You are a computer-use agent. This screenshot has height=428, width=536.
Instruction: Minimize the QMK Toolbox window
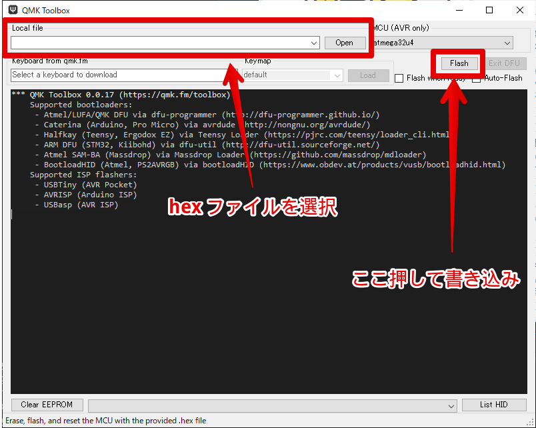coord(459,10)
